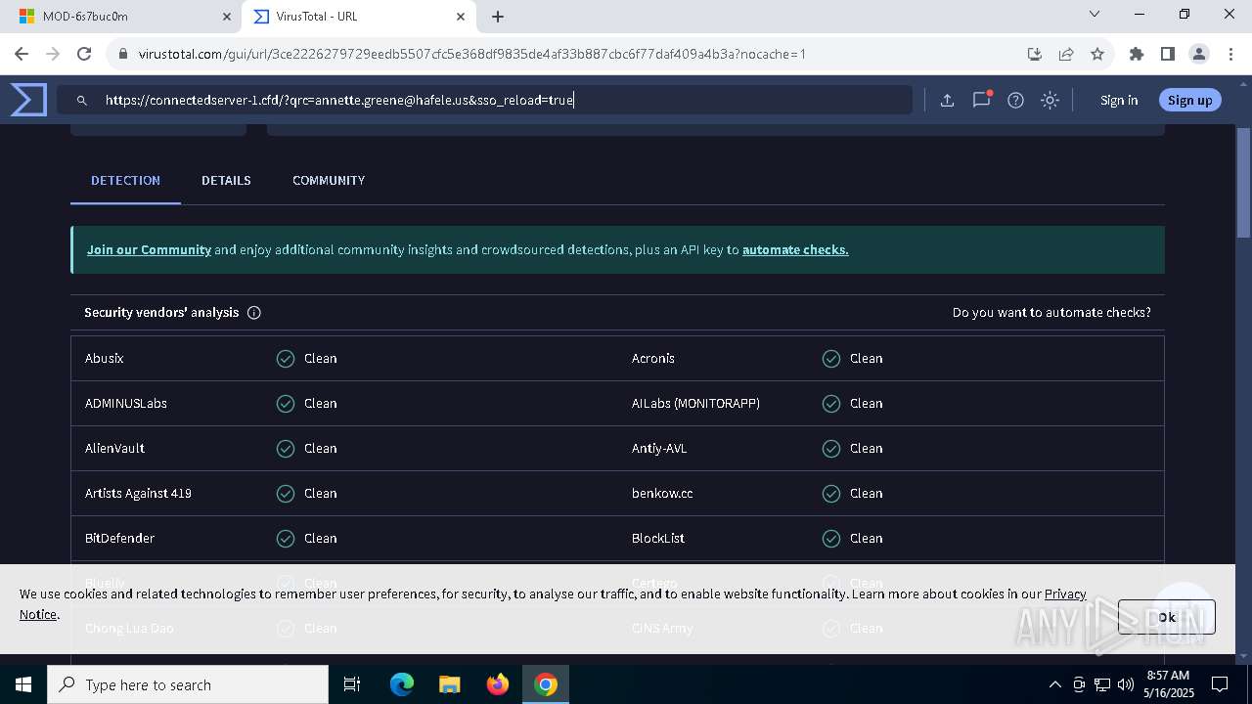This screenshot has height=704, width=1252.
Task: Bookmark this page with the star icon
Action: point(1097,54)
